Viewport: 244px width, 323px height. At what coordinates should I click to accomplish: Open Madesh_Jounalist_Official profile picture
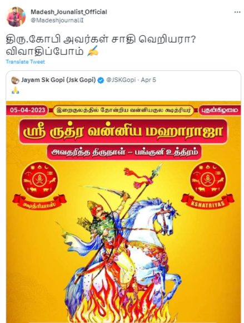tap(16, 17)
